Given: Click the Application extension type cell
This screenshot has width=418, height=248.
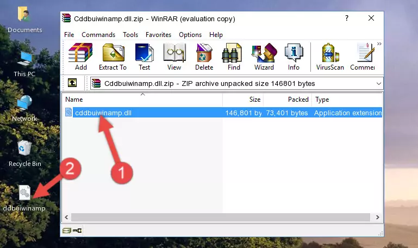Looking at the screenshot, I should (x=348, y=113).
